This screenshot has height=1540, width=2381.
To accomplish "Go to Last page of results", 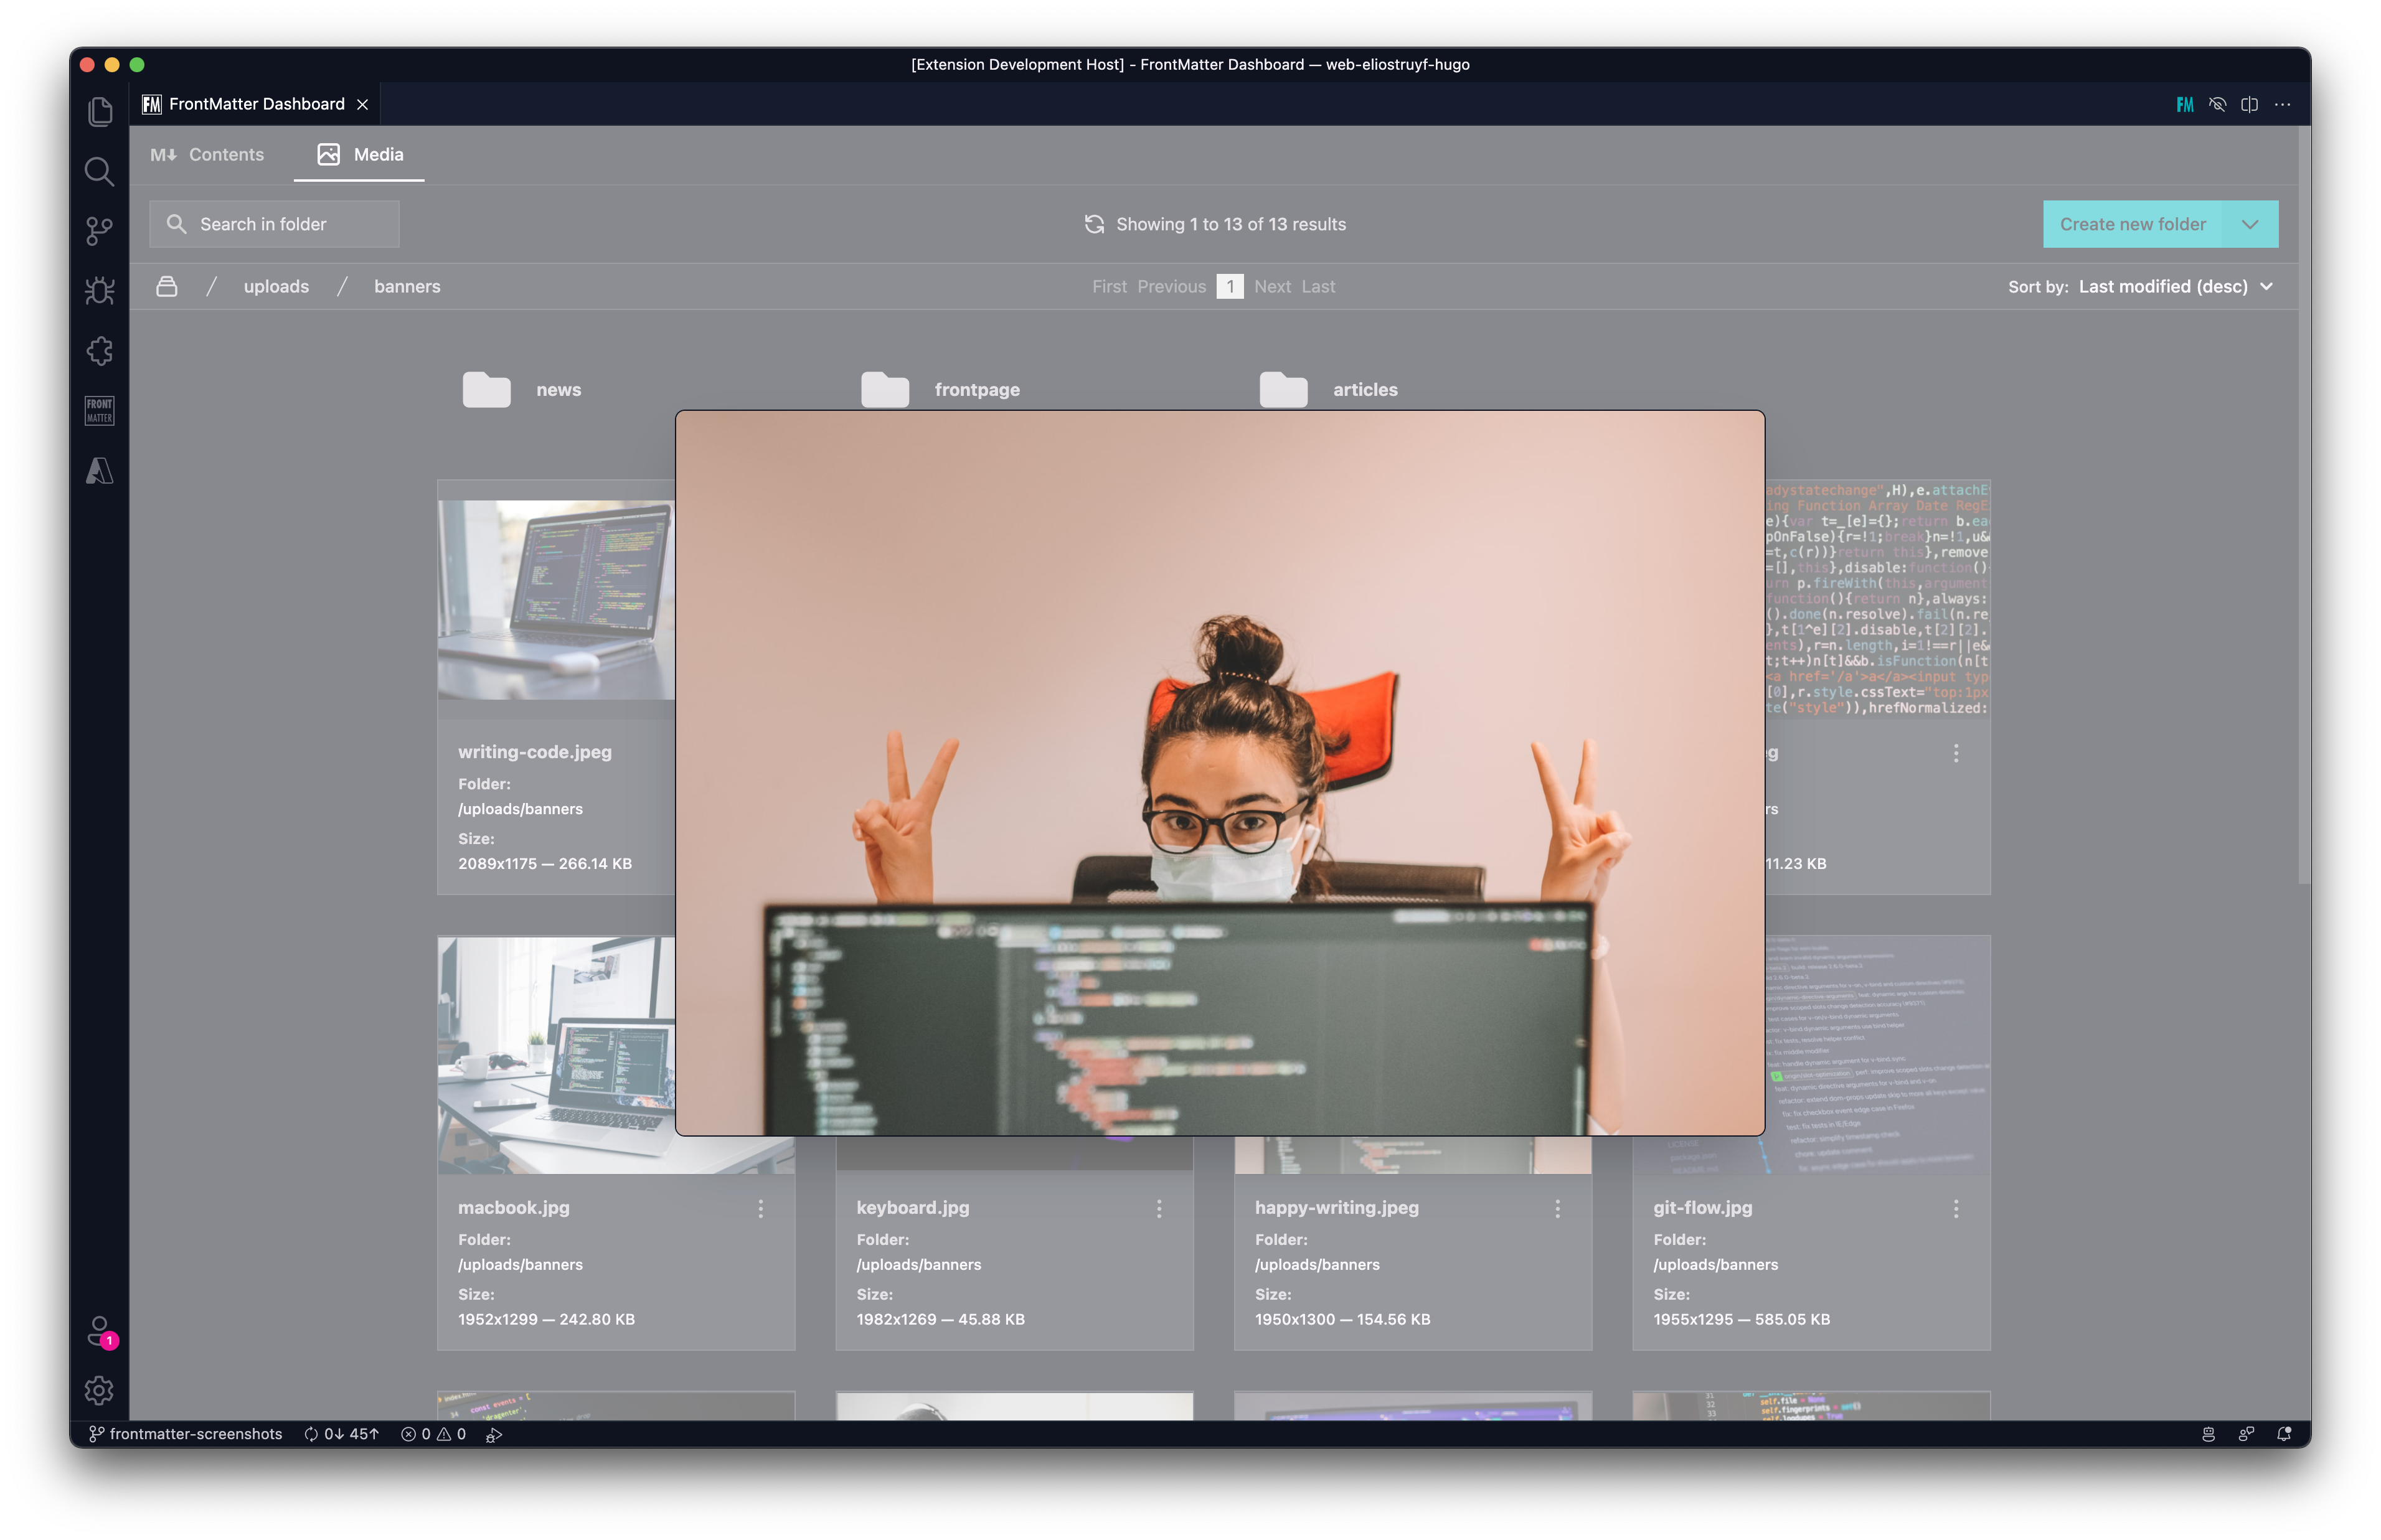I will (x=1318, y=286).
